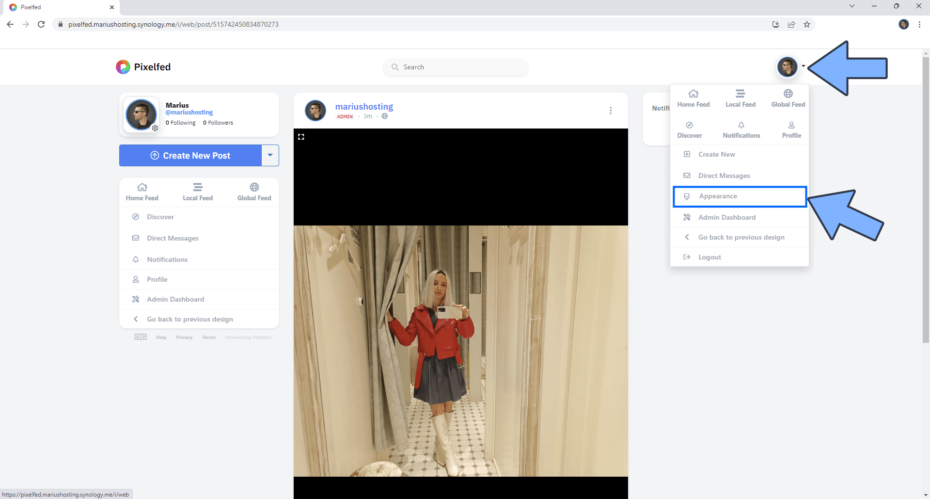Viewport: 930px width, 499px height.
Task: Open the post three-dot options menu
Action: [610, 111]
